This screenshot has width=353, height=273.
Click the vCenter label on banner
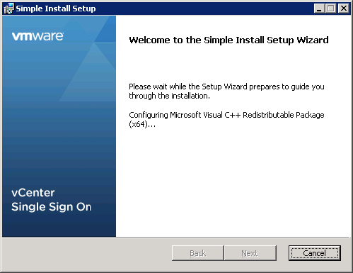33,193
